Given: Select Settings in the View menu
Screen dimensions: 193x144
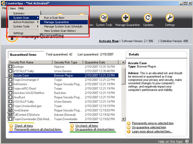Looking at the screenshot, I should (24, 33).
